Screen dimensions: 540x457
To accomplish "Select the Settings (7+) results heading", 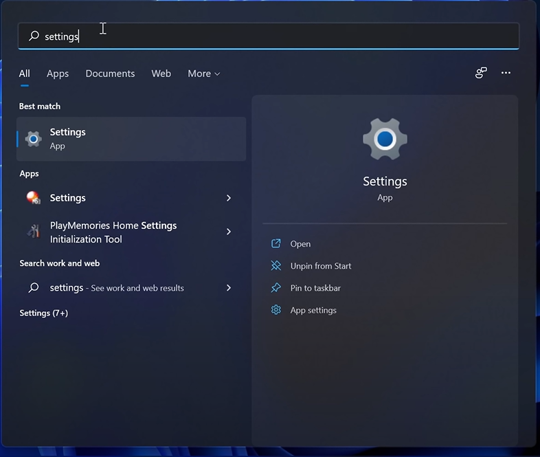I will pos(43,313).
